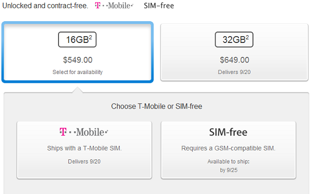The height and width of the screenshot is (194, 311).
Task: Click the SIM-free label in the top header
Action: (x=159, y=6)
